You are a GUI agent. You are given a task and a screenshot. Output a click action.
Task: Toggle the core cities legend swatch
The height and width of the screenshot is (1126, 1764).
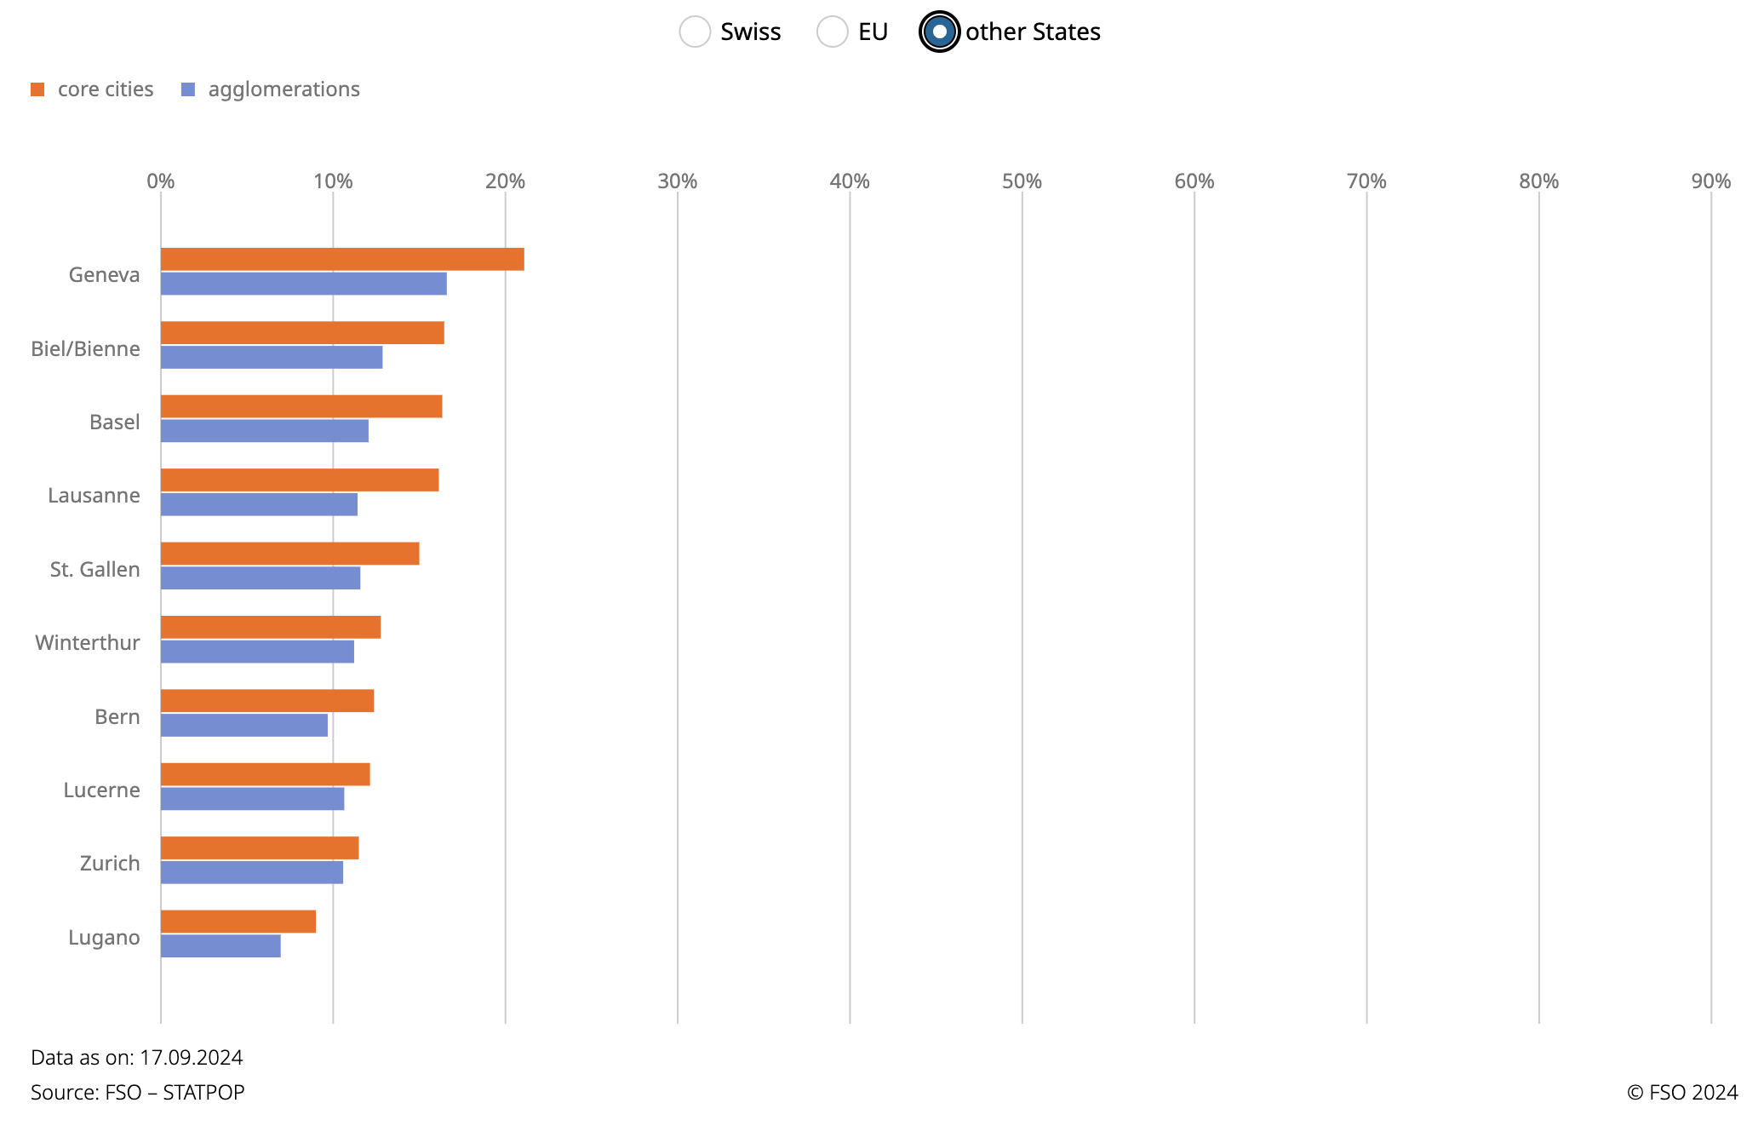(37, 89)
